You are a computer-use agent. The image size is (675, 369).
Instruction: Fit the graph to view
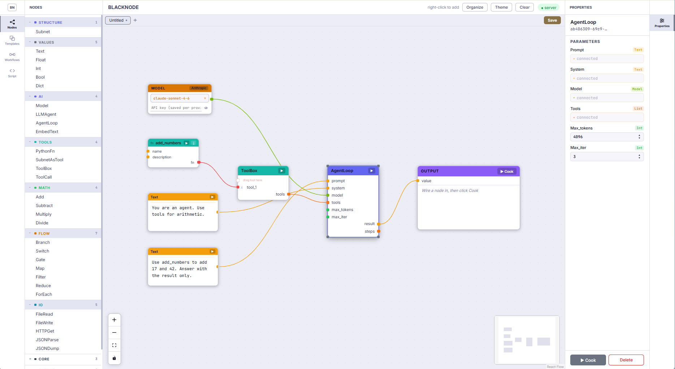114,345
